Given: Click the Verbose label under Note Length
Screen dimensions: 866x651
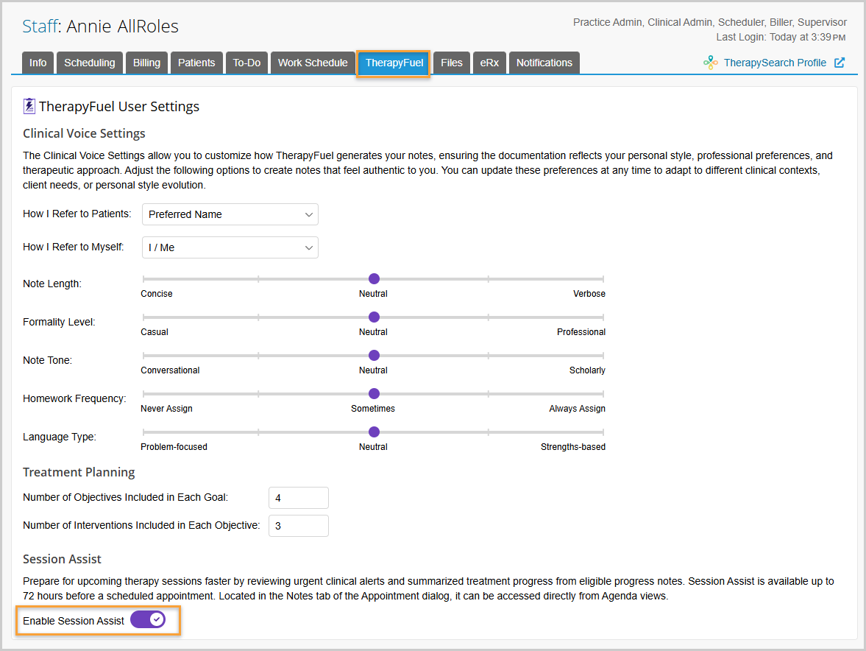Looking at the screenshot, I should 589,294.
